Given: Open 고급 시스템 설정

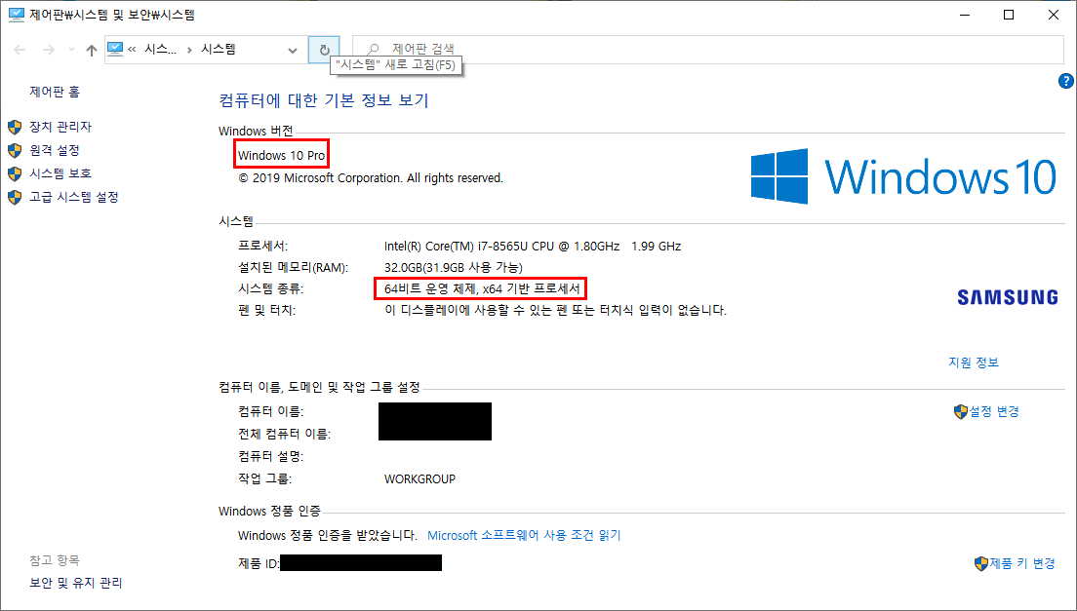Looking at the screenshot, I should tap(74, 197).
